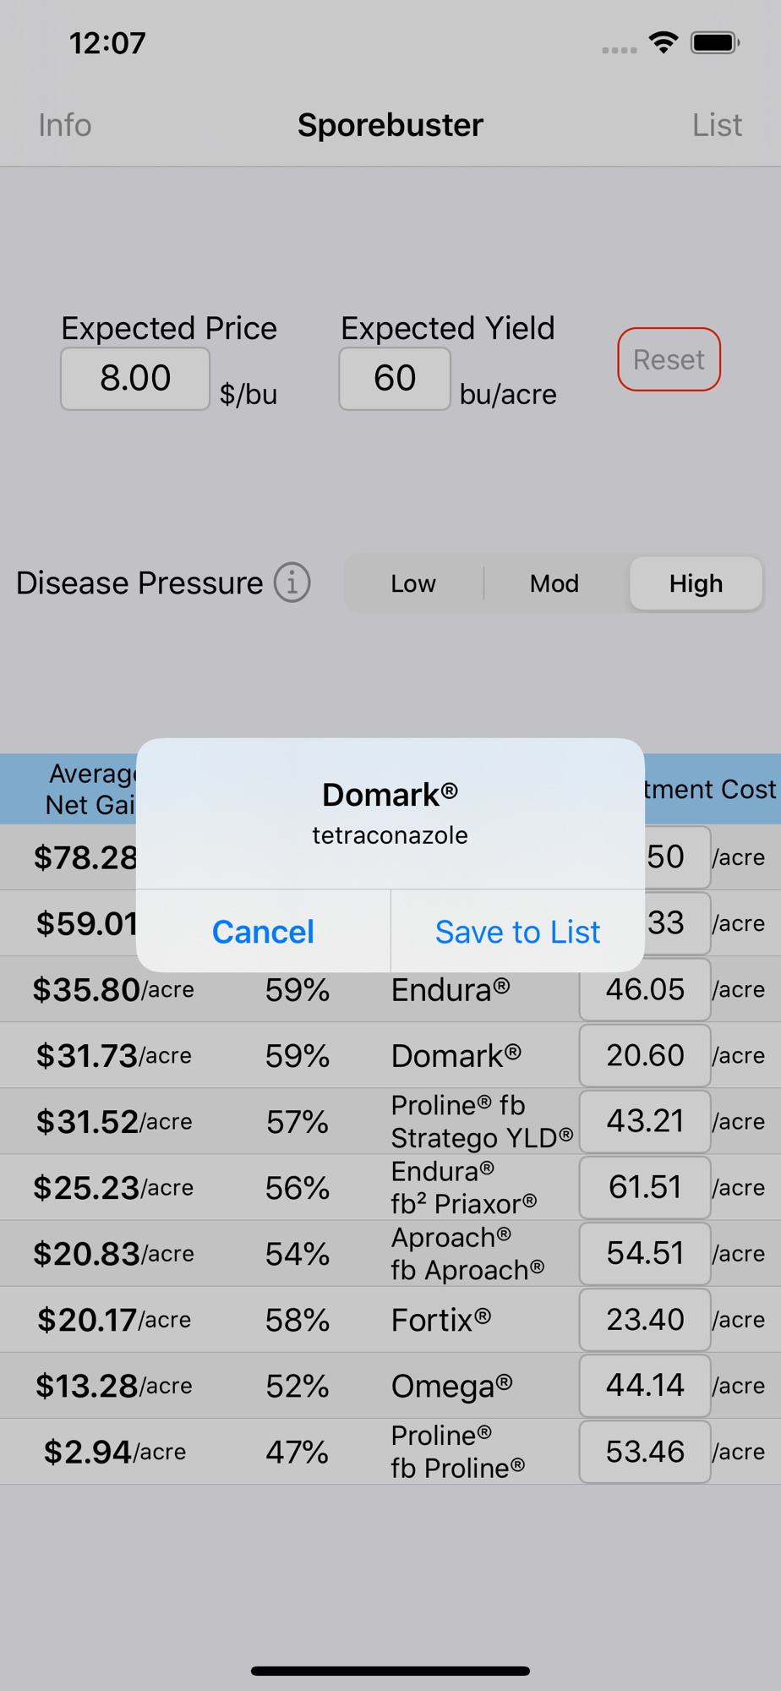Select the Fortix row
This screenshot has width=781, height=1691.
(x=390, y=1319)
